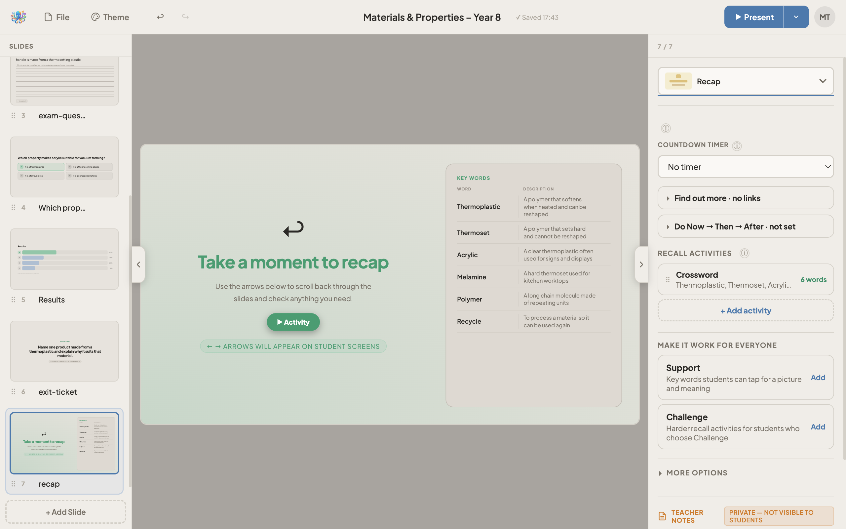The image size is (846, 529).
Task: Open the No timer dropdown
Action: coord(745,167)
